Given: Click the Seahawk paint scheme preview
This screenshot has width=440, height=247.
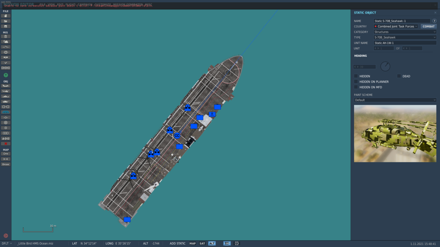Looking at the screenshot, I should click(x=395, y=134).
